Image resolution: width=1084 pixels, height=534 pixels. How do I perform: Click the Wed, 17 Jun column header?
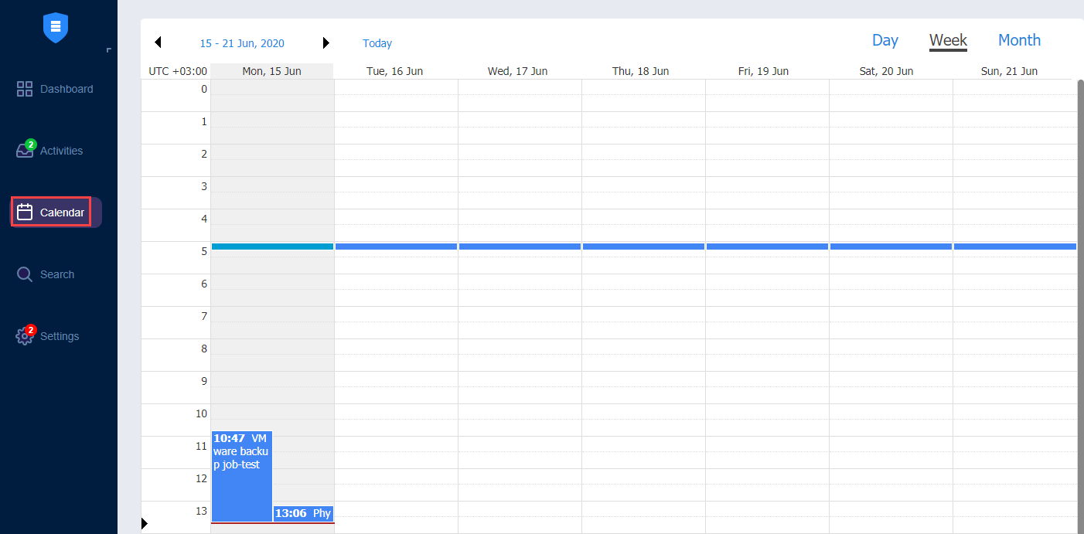518,71
